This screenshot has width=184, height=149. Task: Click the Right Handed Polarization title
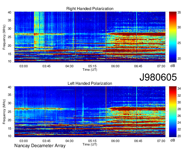[x=90, y=9]
